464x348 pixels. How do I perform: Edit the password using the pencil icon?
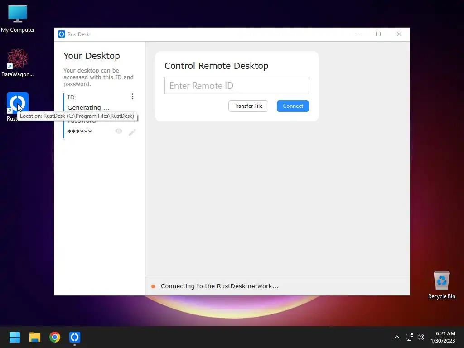pyautogui.click(x=132, y=132)
